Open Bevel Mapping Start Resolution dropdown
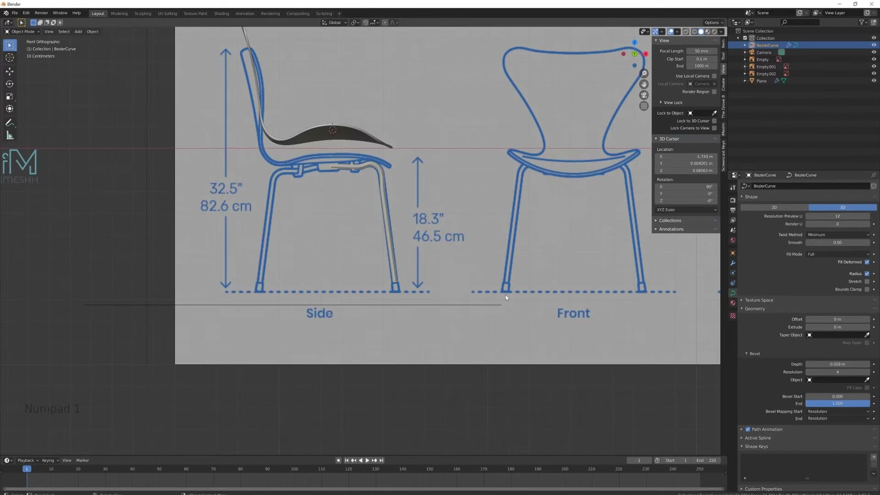880x495 pixels. 838,412
